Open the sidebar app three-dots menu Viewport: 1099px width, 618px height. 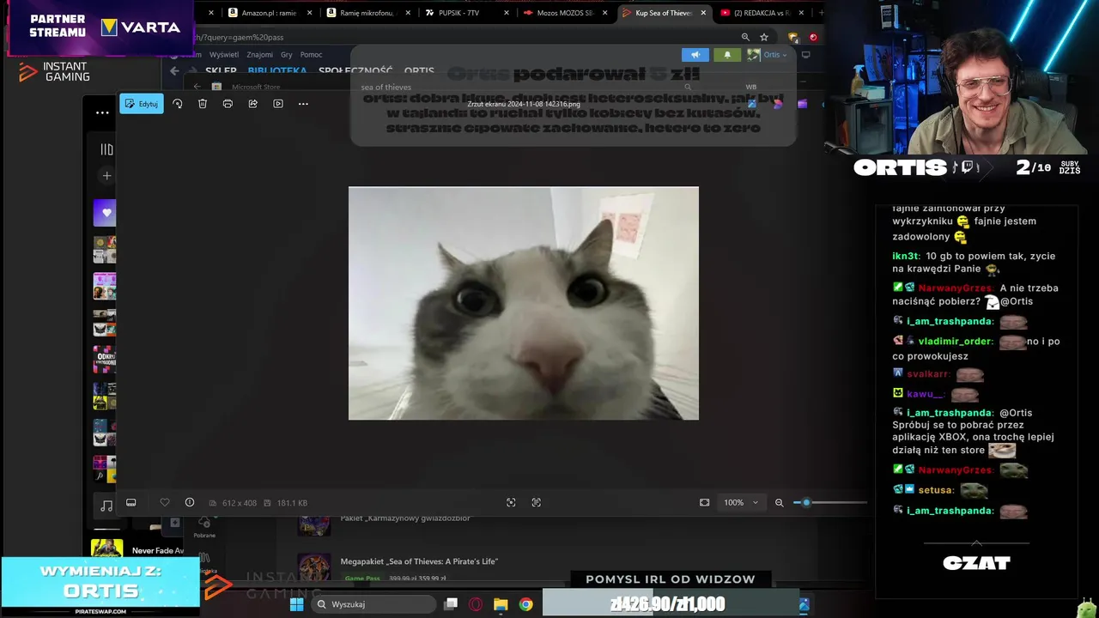(x=102, y=112)
